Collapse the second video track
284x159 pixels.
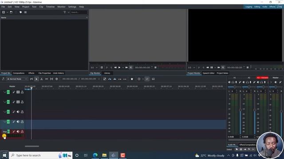(x=5, y=102)
